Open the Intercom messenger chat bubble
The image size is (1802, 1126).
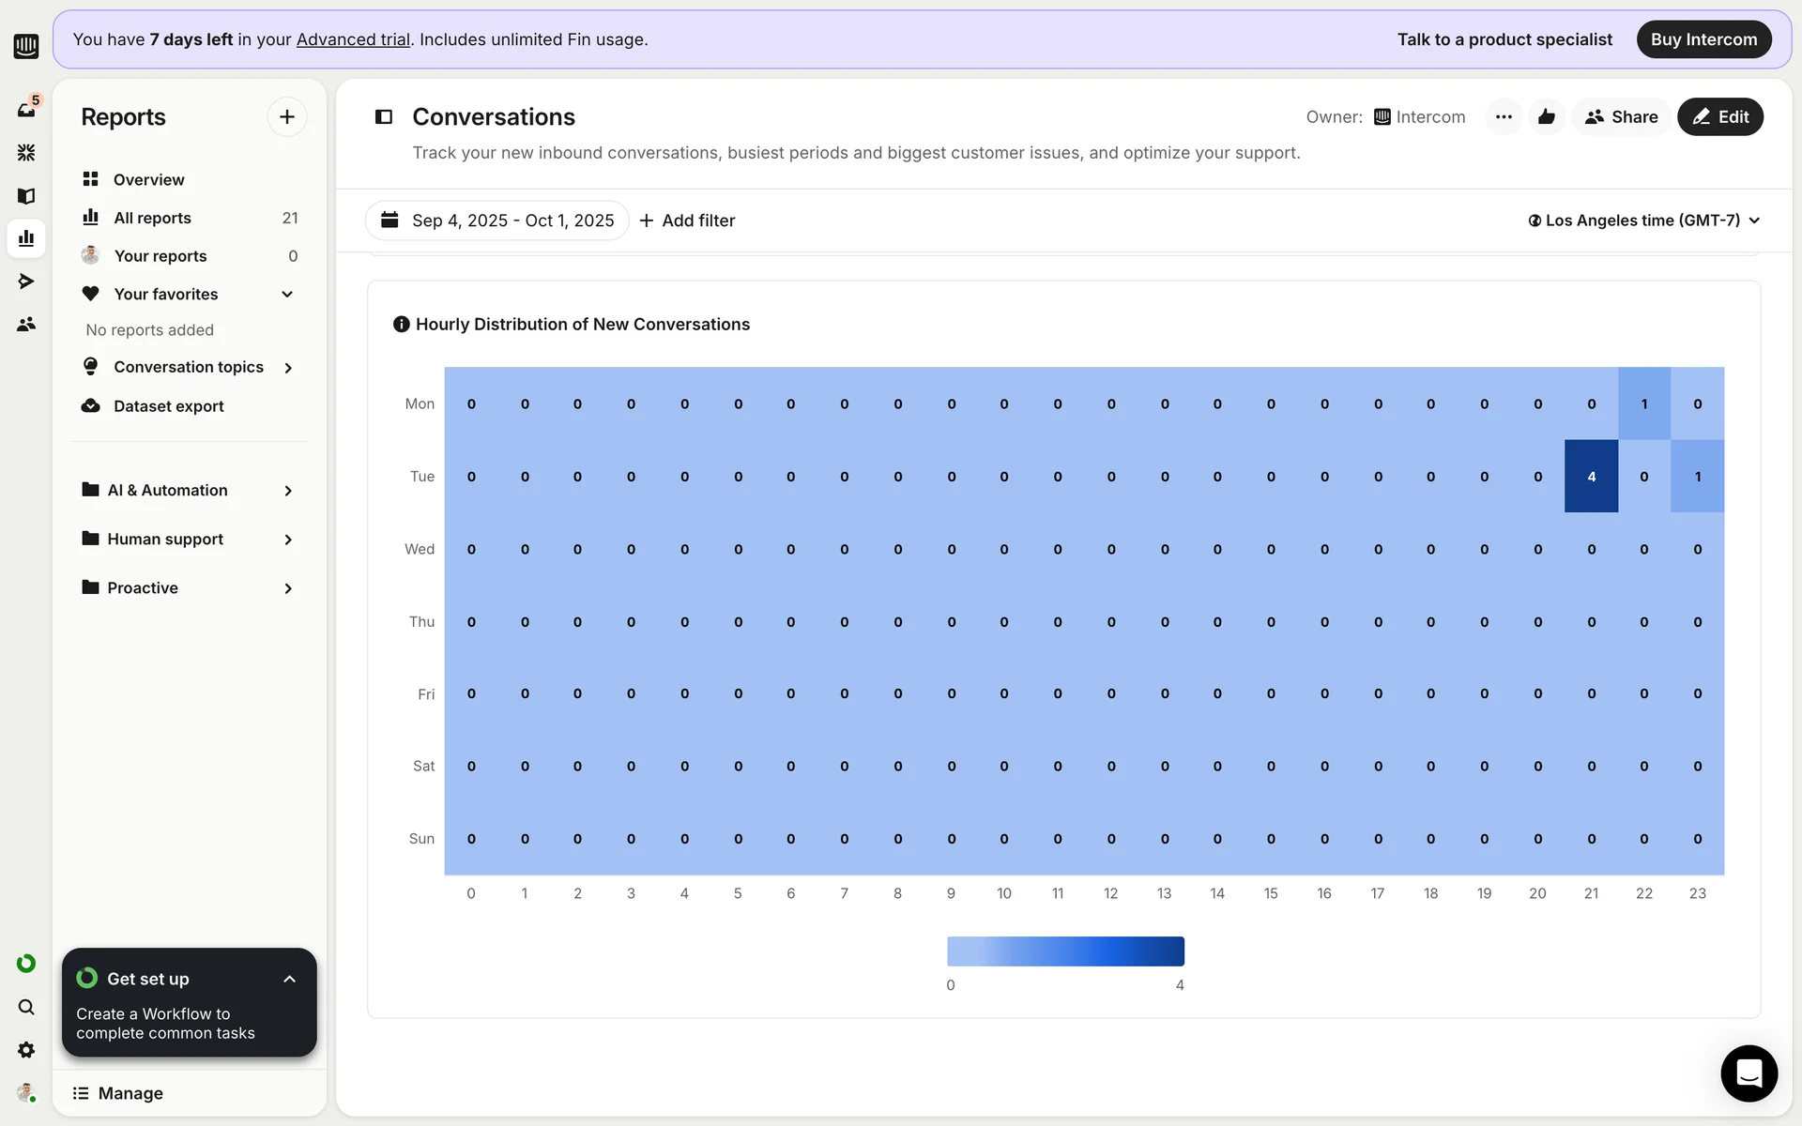pos(1748,1073)
